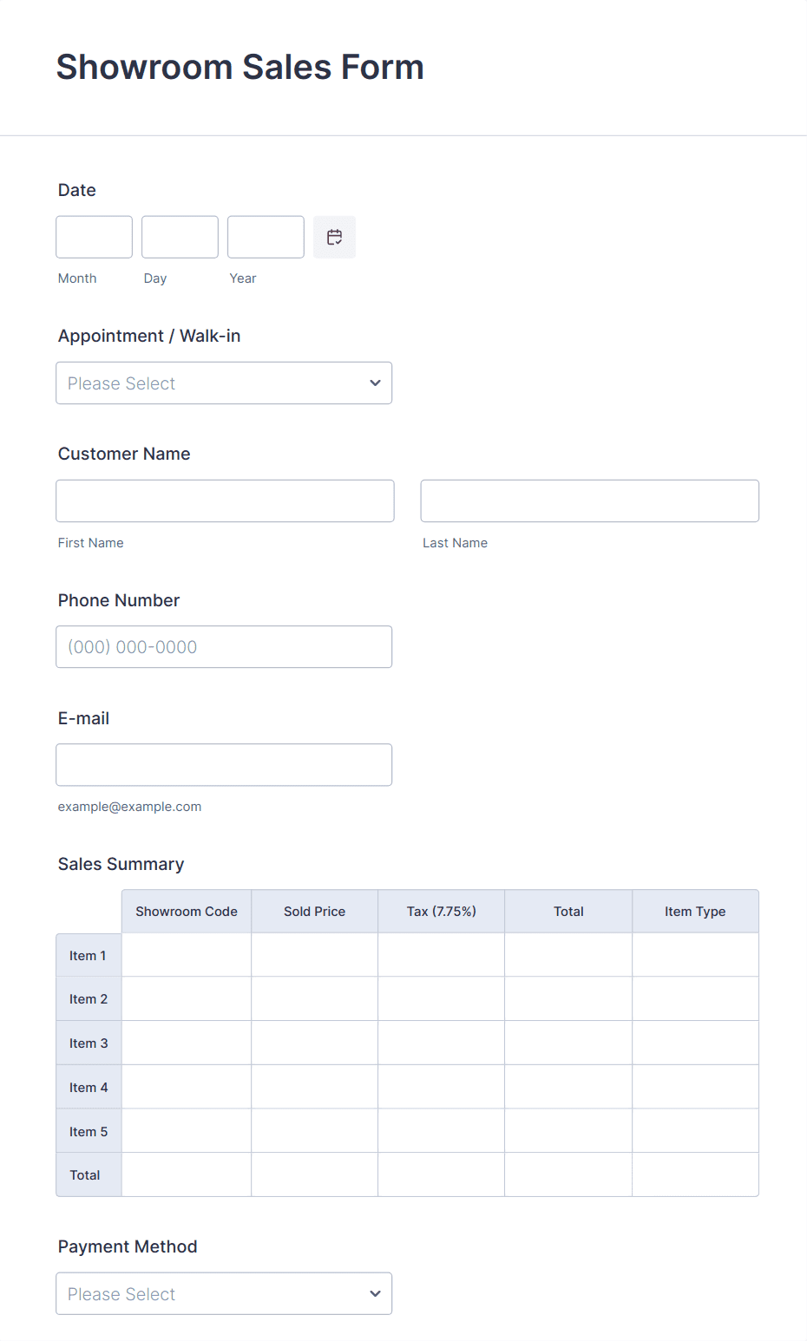
Task: Select the E-mail input field
Action: pyautogui.click(x=224, y=765)
